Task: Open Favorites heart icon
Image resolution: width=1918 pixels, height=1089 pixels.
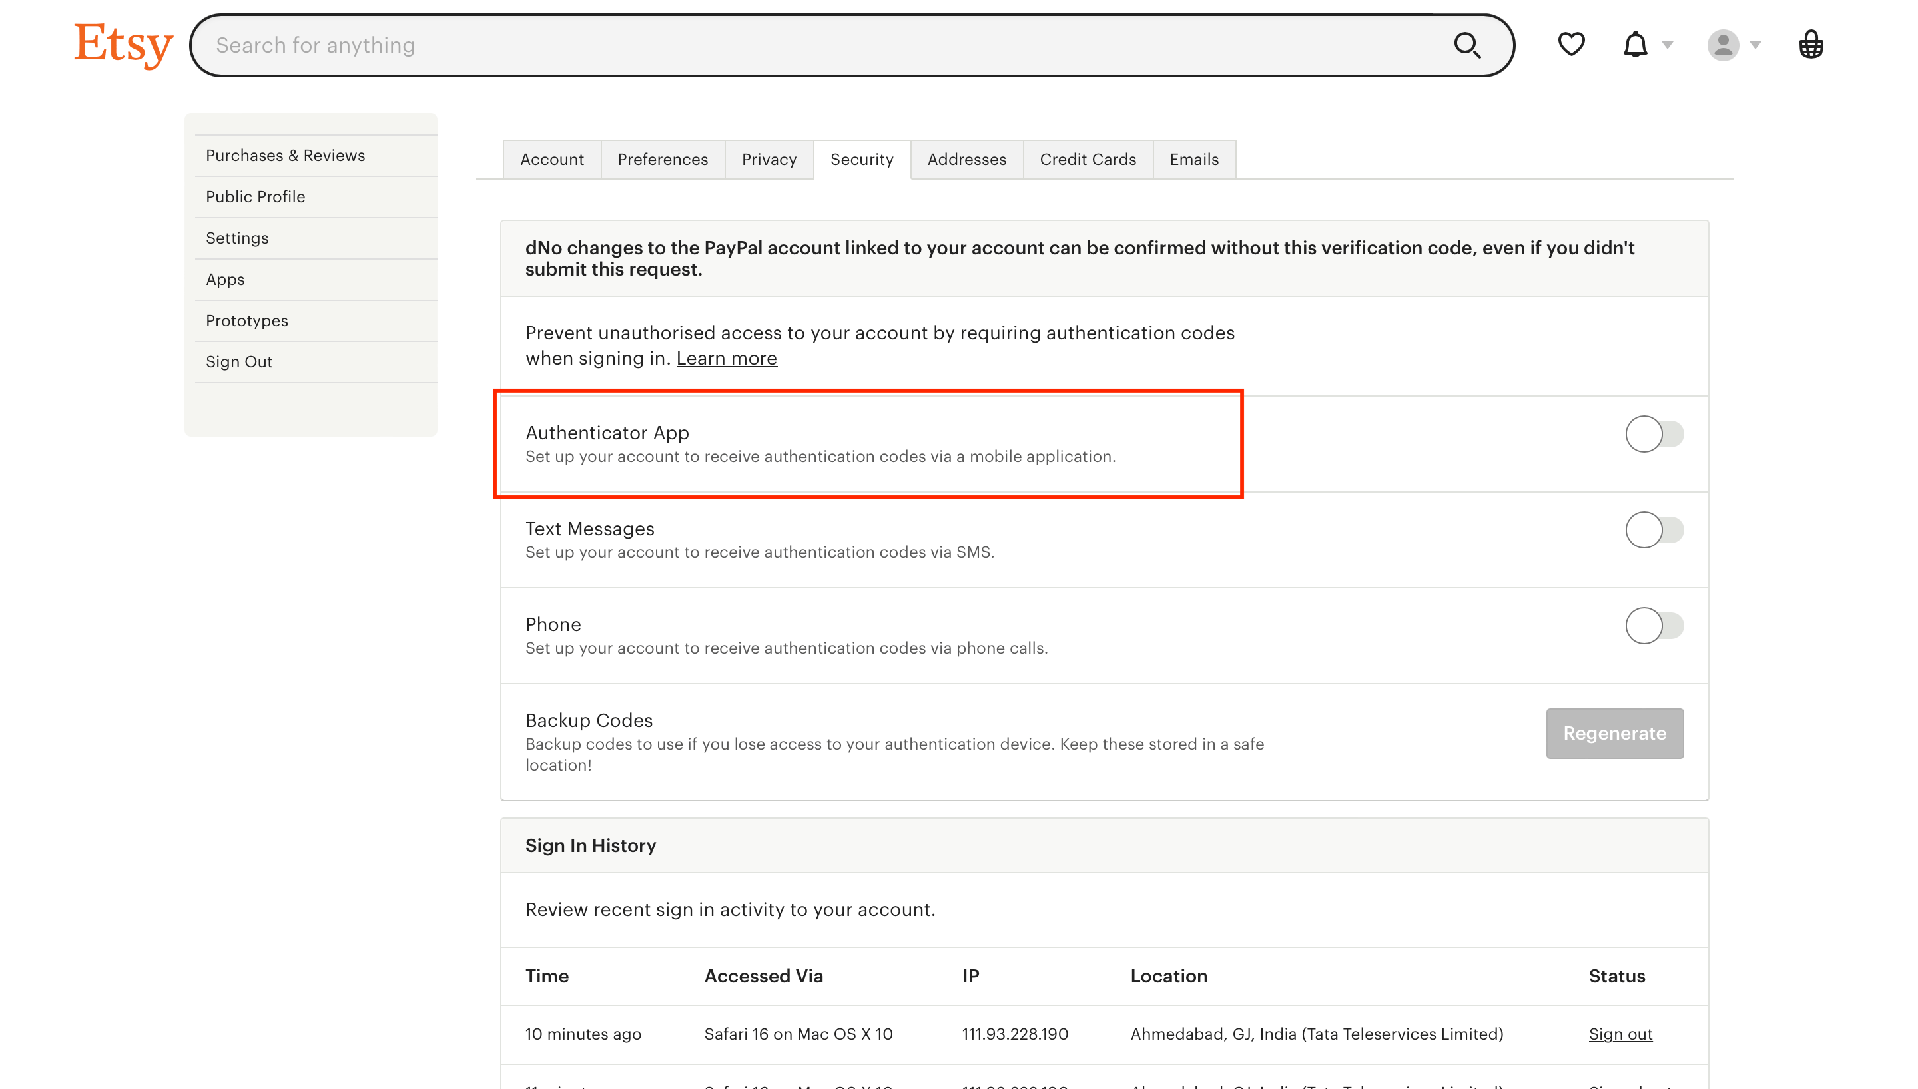Action: tap(1571, 44)
